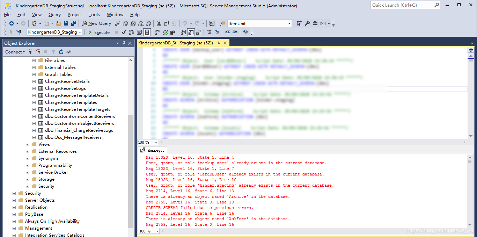Image resolution: width=477 pixels, height=237 pixels.
Task: Click the Navigate Backward arrow icon
Action: 11,23
